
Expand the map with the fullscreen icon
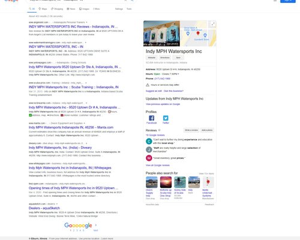(213, 24)
